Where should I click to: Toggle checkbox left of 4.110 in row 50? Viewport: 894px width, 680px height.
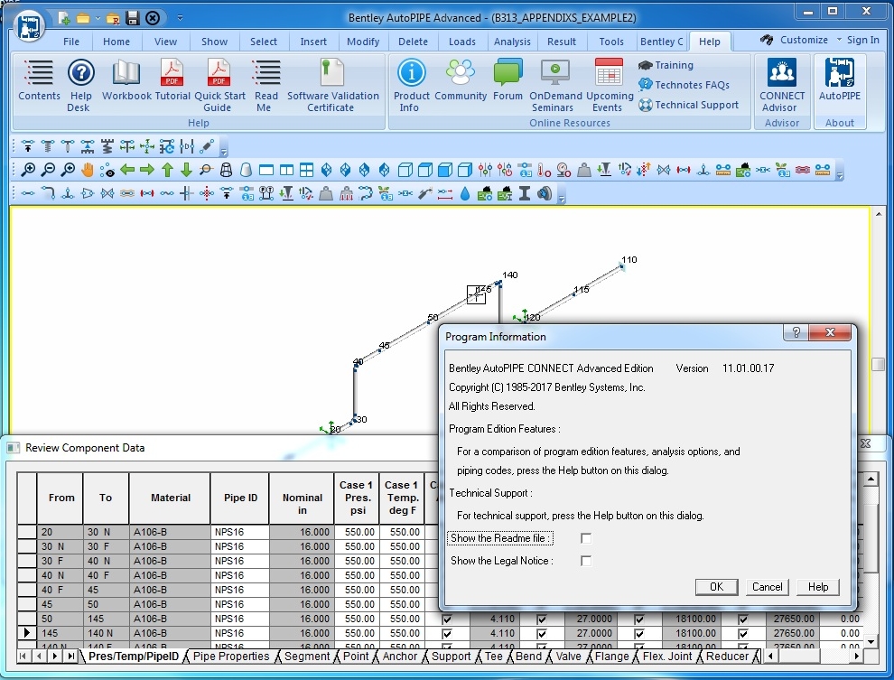(447, 619)
